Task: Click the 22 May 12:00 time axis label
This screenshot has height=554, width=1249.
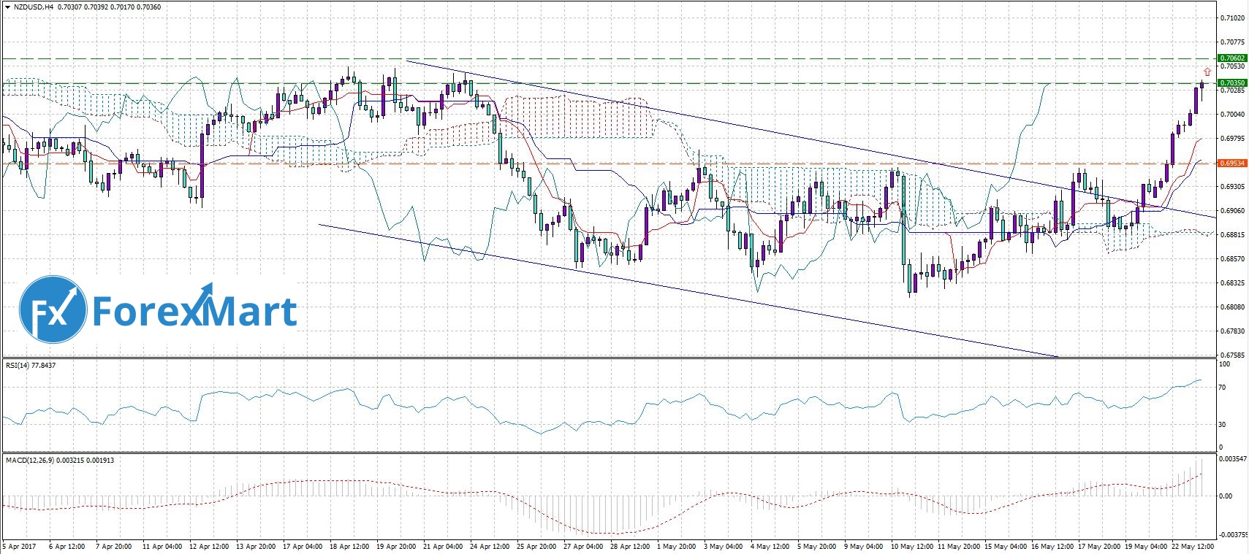Action: pyautogui.click(x=1193, y=547)
